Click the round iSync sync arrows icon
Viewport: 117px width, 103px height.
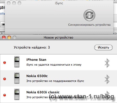tap(89, 15)
